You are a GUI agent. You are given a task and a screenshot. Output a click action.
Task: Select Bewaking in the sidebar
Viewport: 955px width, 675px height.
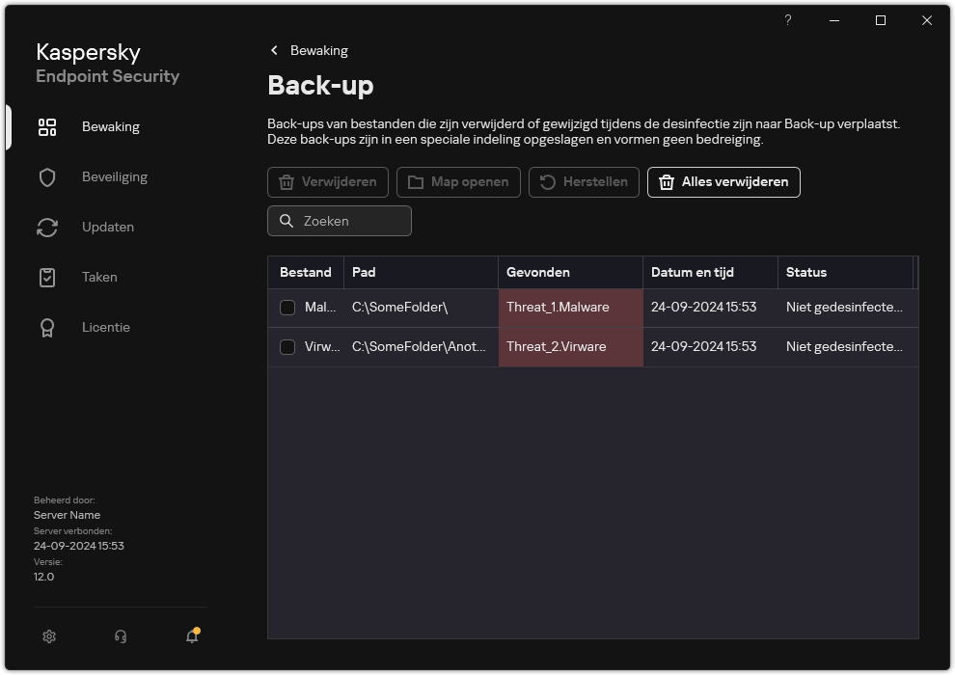[x=110, y=126]
